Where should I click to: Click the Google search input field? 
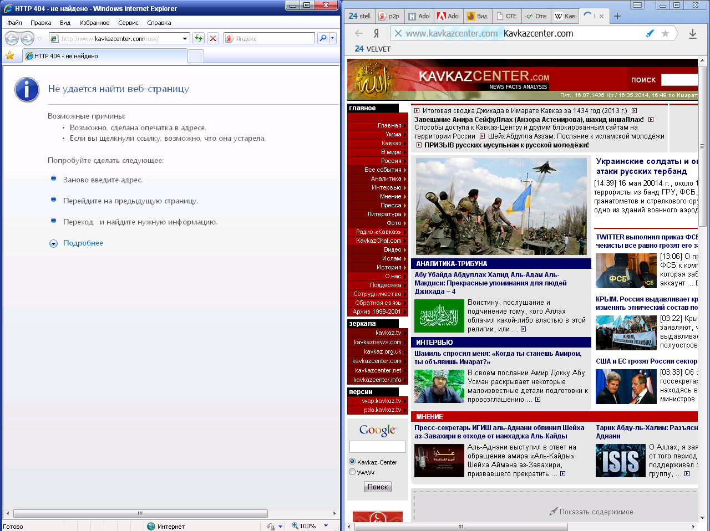[378, 447]
